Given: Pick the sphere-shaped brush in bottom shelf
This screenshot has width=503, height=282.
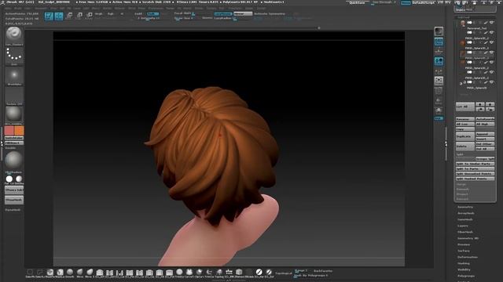Looking at the screenshot, I should [x=179, y=273].
